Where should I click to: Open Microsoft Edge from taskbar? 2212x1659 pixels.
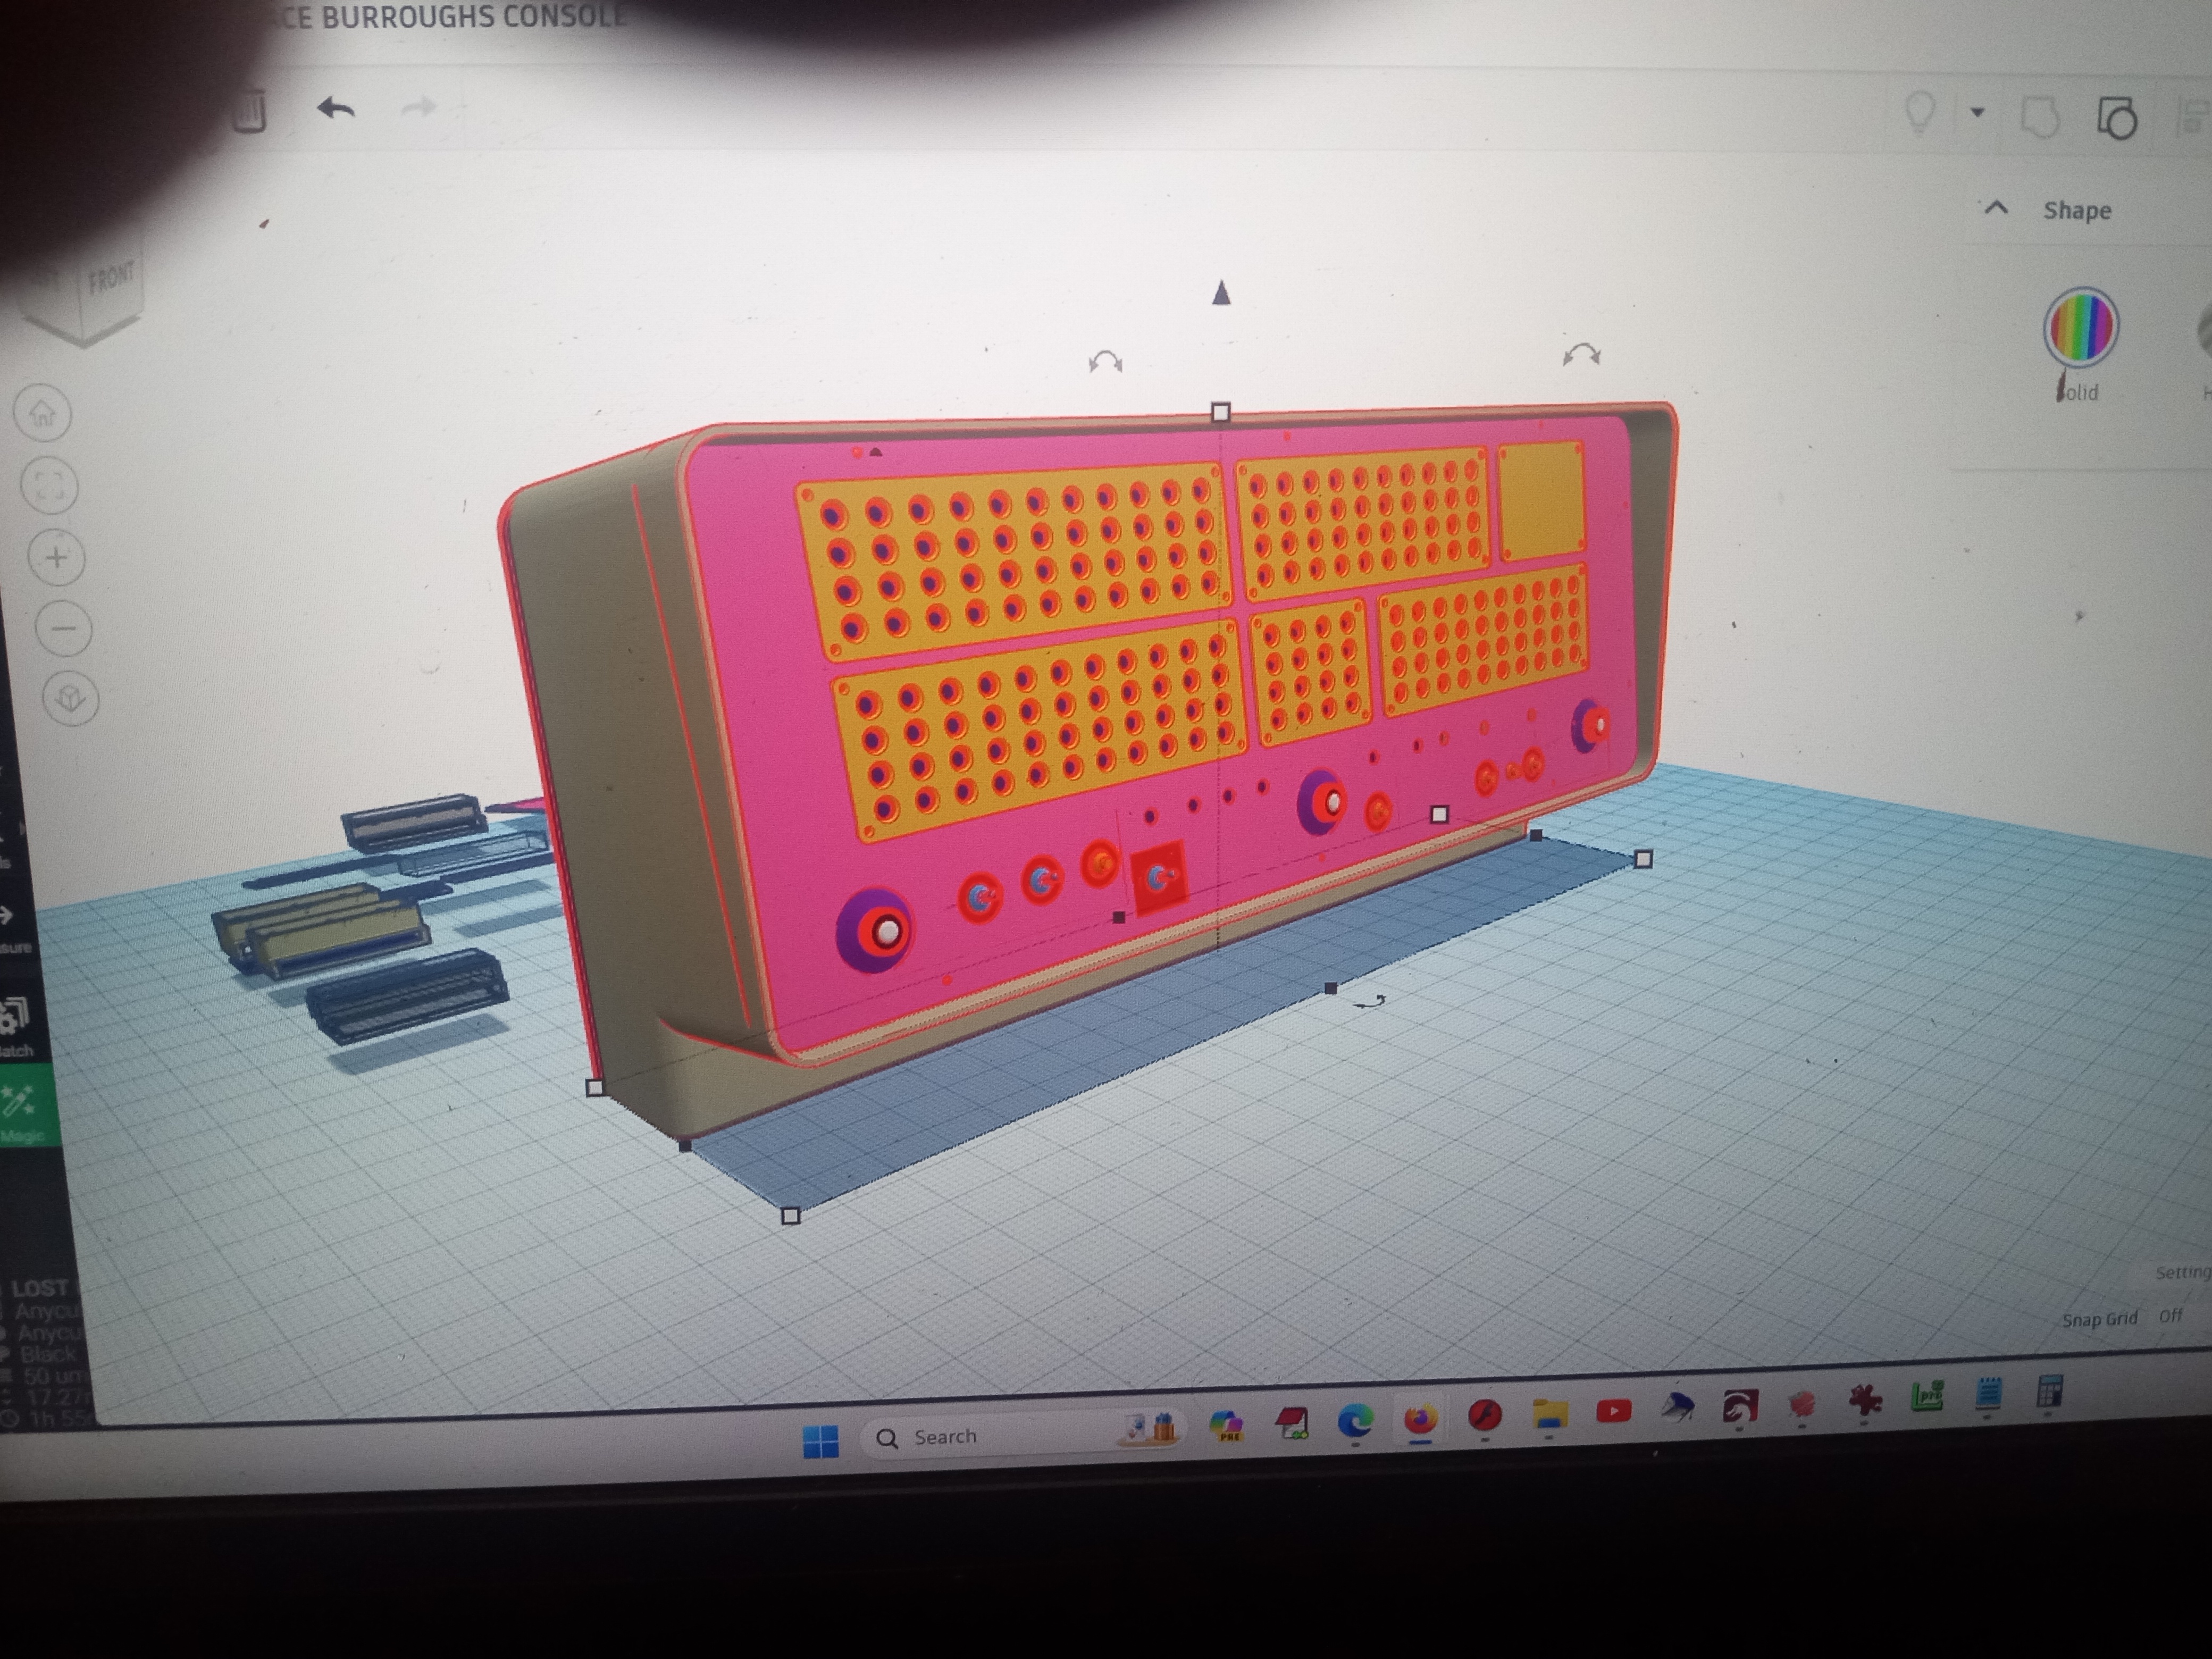1355,1420
